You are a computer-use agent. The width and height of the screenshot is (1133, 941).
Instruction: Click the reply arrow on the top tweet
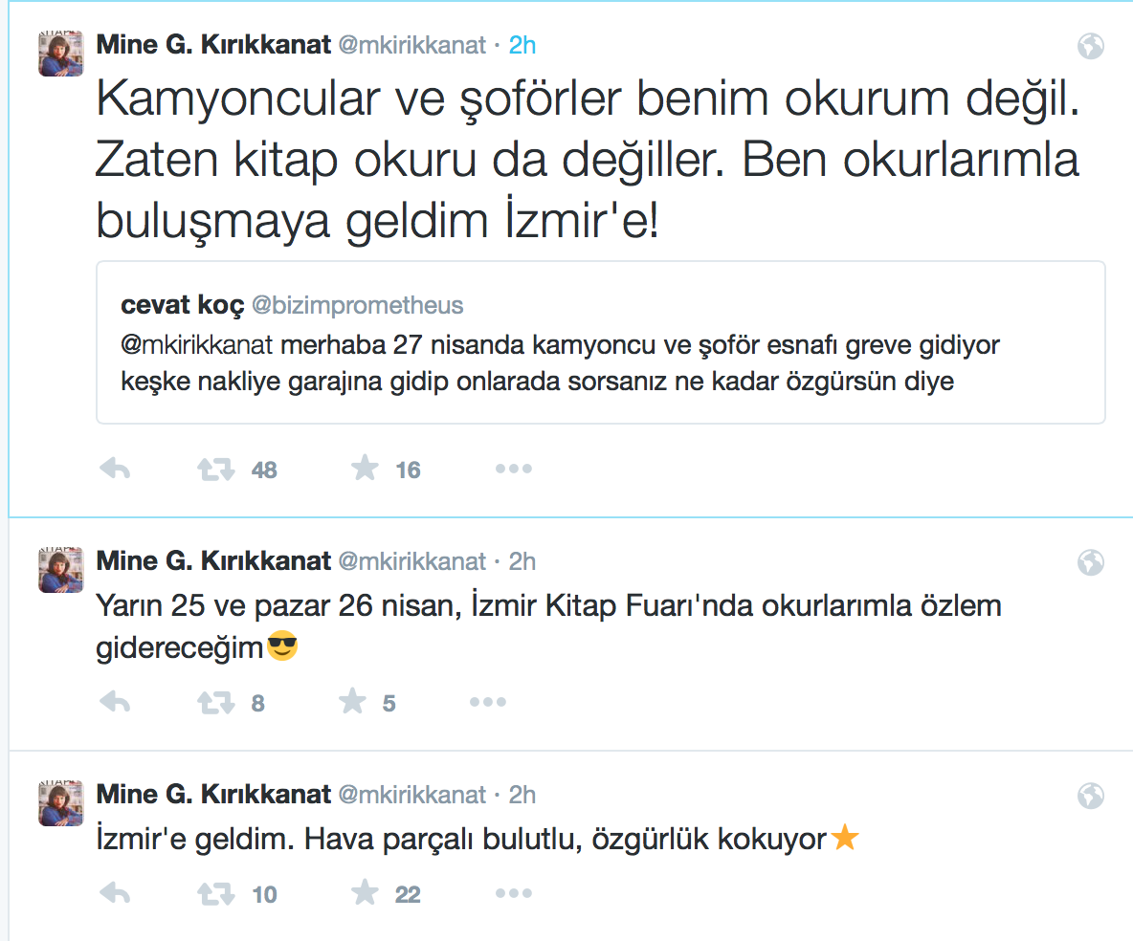click(115, 469)
